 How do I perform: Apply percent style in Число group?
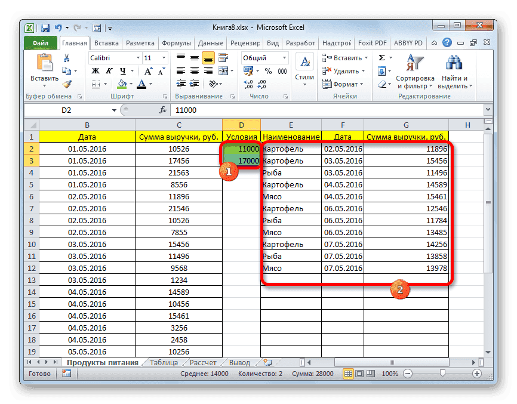tap(269, 71)
